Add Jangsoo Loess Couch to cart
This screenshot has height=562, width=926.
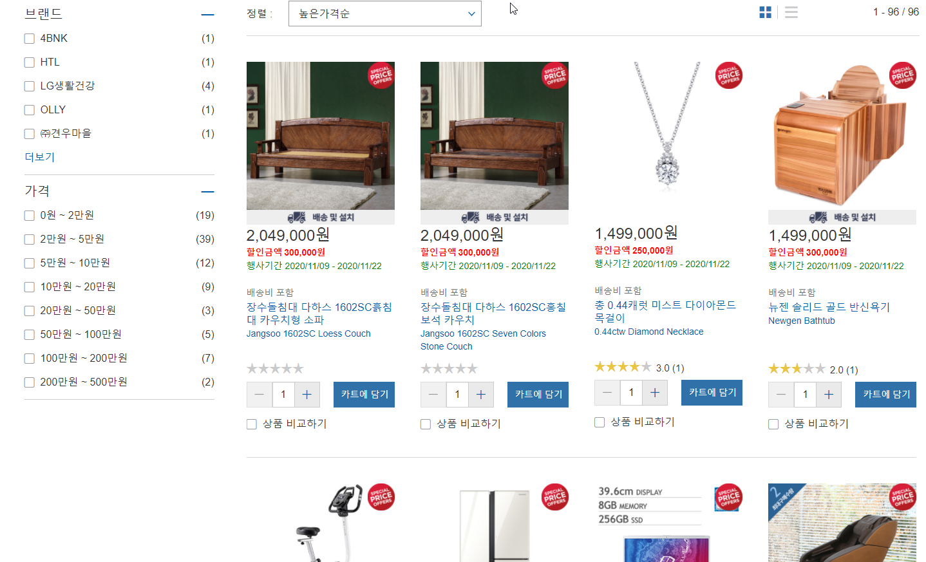click(364, 395)
